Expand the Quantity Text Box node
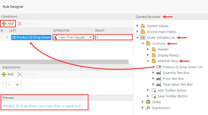 [153, 73]
